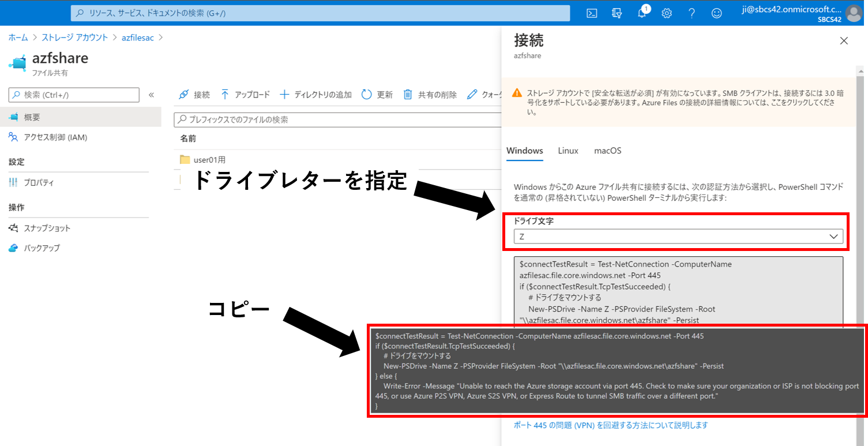Click 共有の削除 in the toolbar
Image resolution: width=868 pixels, height=446 pixels.
[430, 95]
